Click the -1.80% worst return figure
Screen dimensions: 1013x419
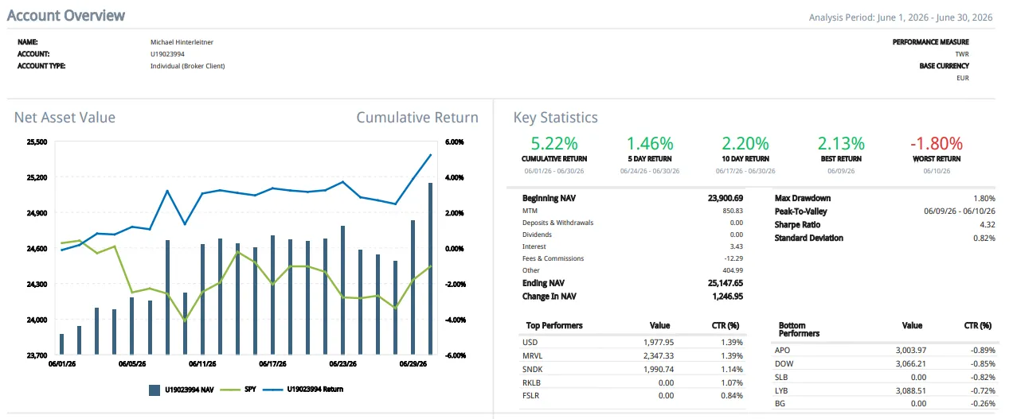(x=937, y=143)
